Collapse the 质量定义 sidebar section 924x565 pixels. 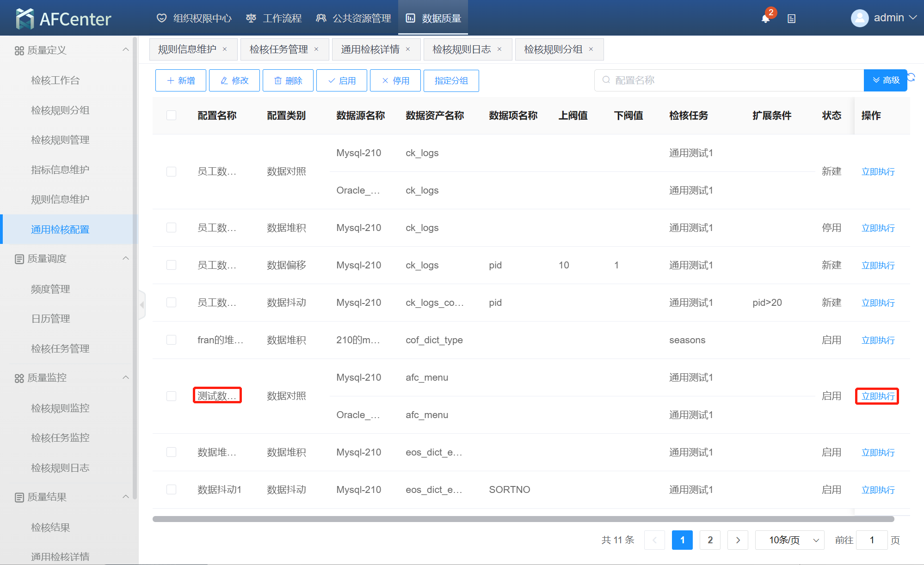point(125,50)
